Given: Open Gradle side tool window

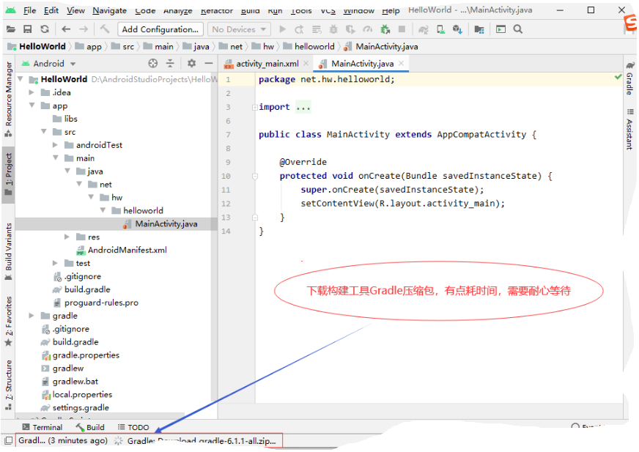Looking at the screenshot, I should pos(630,78).
